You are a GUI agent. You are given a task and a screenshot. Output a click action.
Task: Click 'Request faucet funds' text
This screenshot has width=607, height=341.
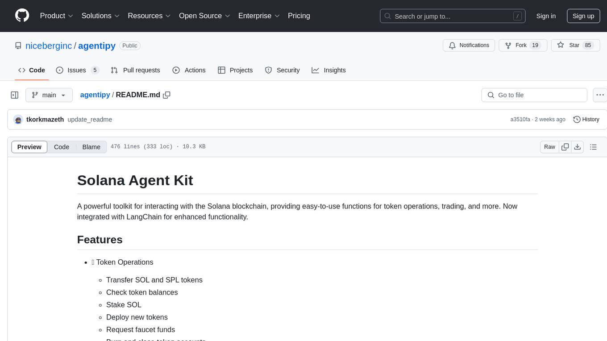click(141, 330)
